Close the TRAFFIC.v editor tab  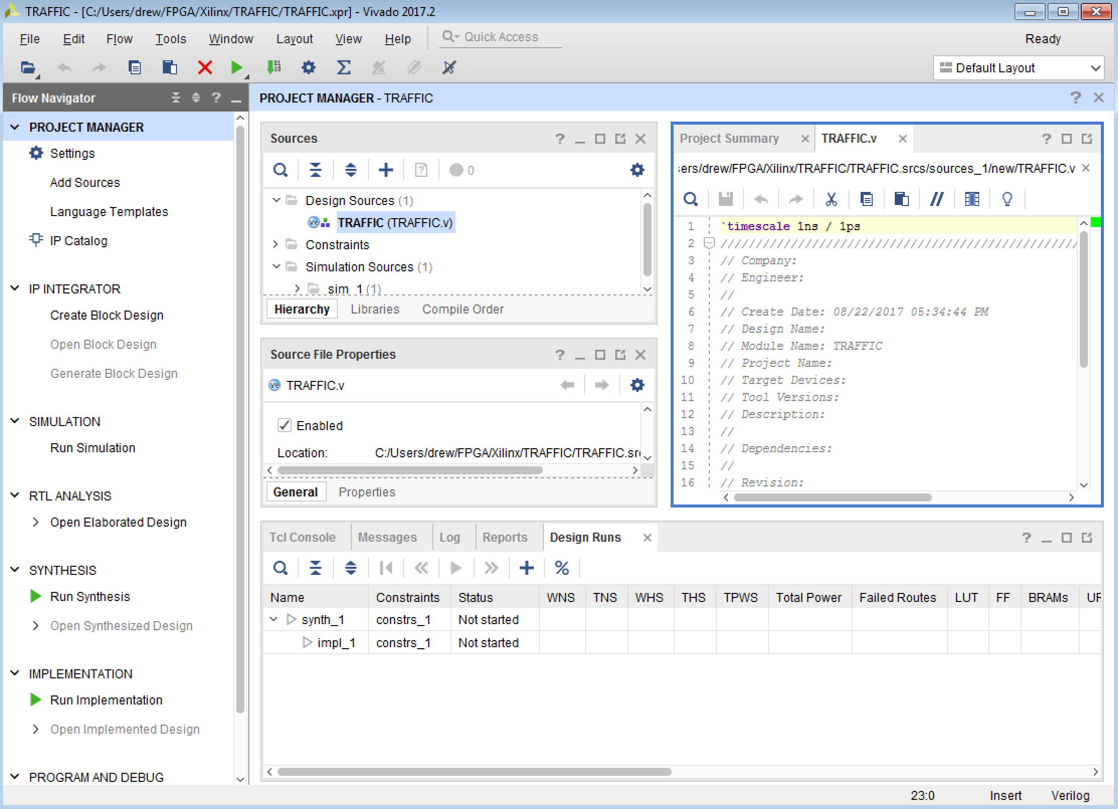902,139
